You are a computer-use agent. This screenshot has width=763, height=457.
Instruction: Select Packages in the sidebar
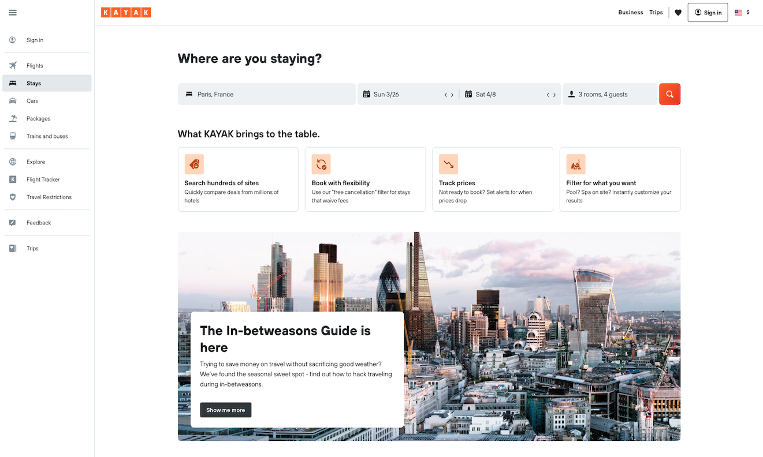pyautogui.click(x=38, y=118)
